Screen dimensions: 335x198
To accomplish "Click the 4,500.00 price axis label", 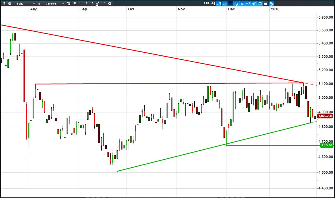I will 326,173.
